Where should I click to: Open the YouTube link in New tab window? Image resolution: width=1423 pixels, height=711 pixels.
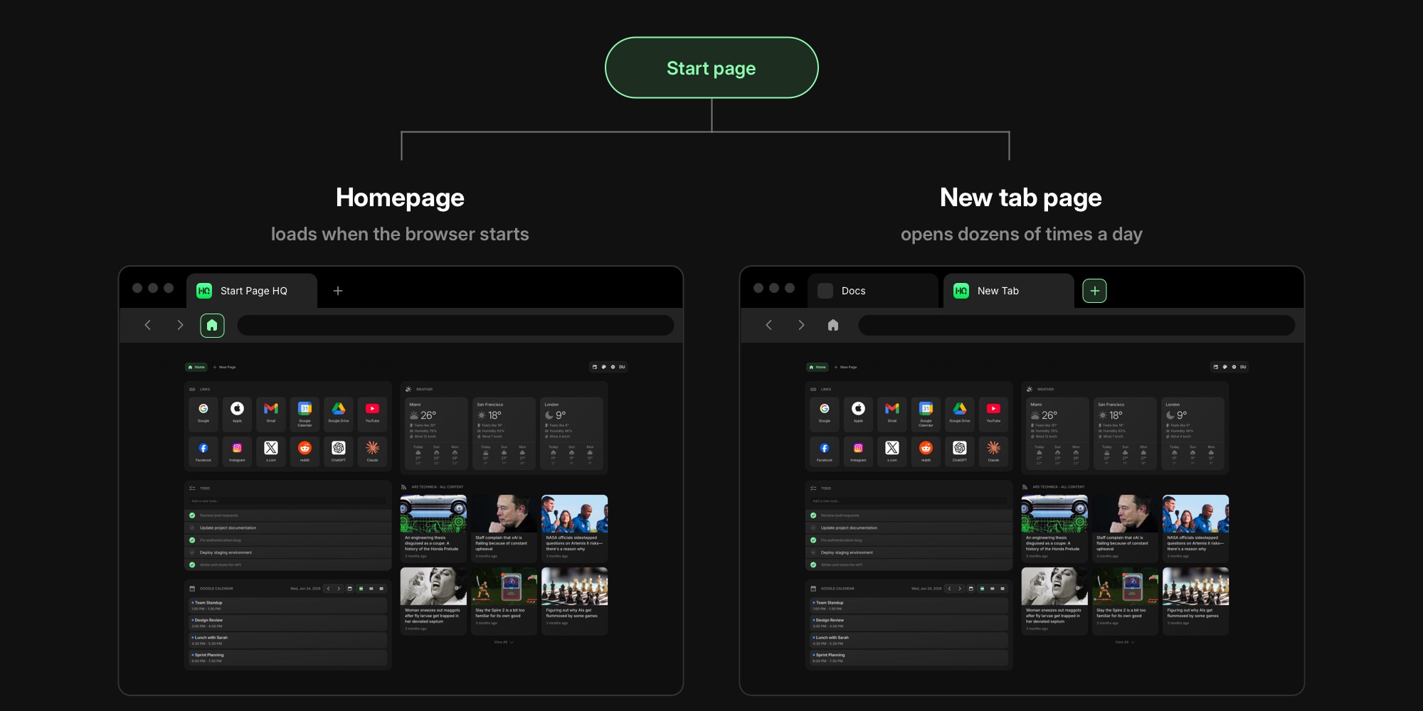993,414
